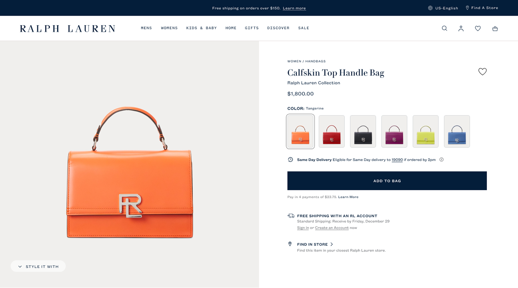This screenshot has width=518, height=288.
Task: Open the Kids & Baby menu
Action: [x=201, y=28]
